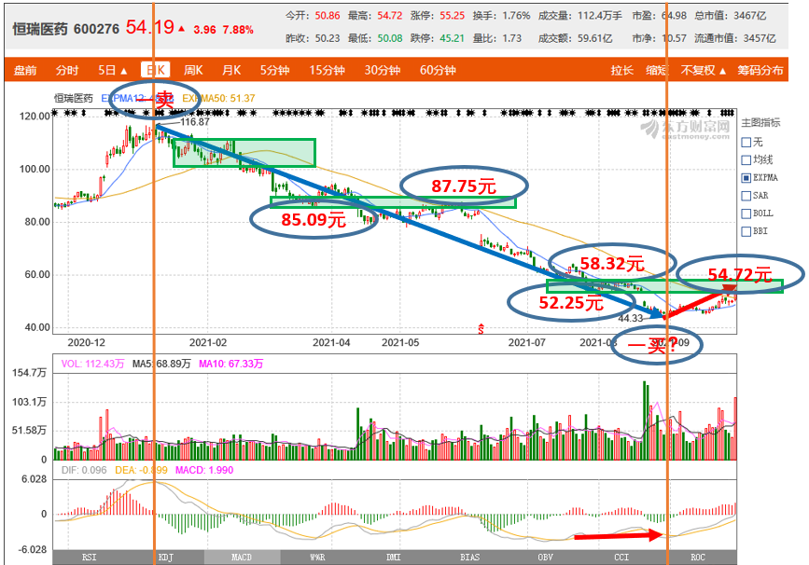This screenshot has width=809, height=565.
Task: Uncheck the EXPMA indicator checkbox
Action: [x=746, y=178]
